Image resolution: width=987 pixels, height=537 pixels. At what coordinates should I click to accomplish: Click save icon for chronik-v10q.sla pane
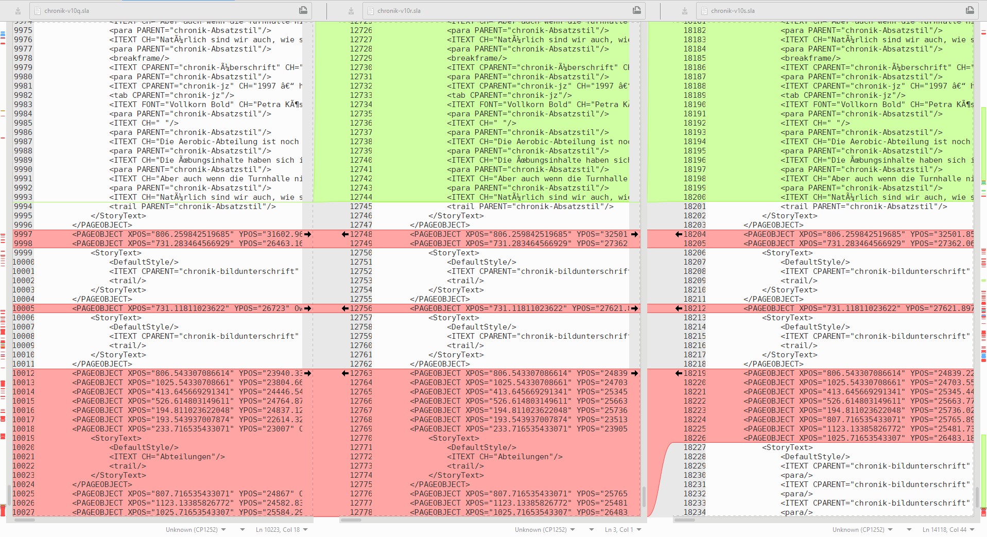pos(18,11)
